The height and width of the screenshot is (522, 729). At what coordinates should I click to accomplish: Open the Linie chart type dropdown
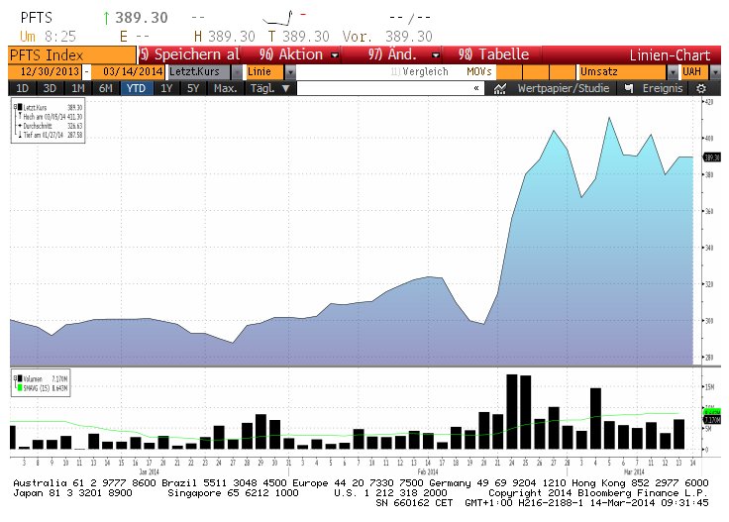click(x=269, y=72)
